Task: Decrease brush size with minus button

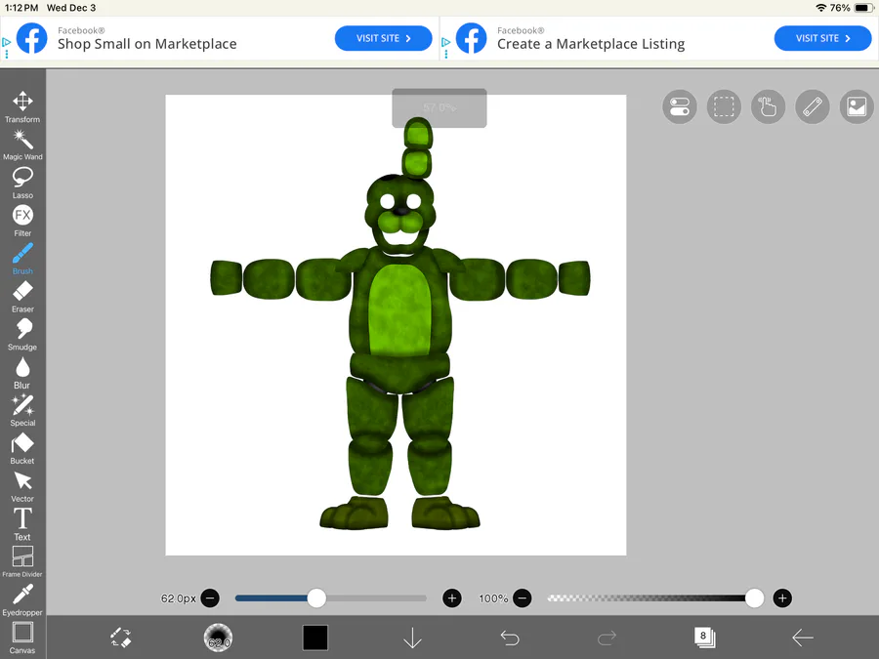Action: (210, 597)
